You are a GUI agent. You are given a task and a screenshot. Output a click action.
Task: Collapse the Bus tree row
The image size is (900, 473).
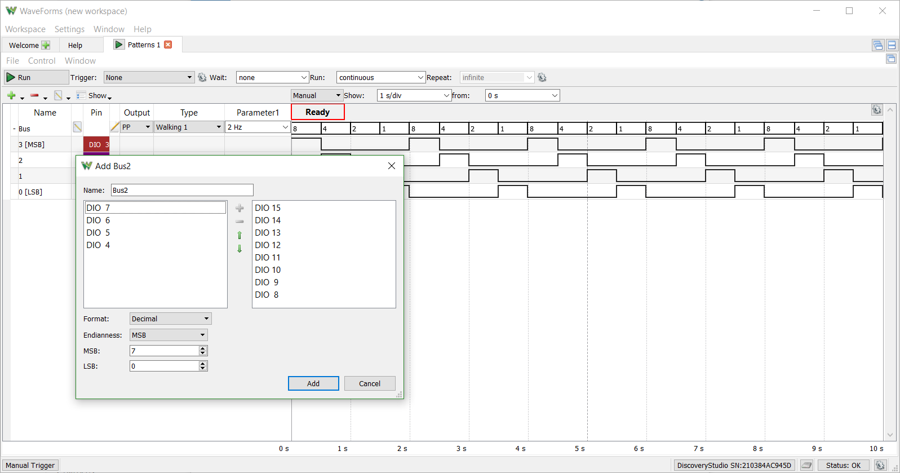pyautogui.click(x=14, y=129)
